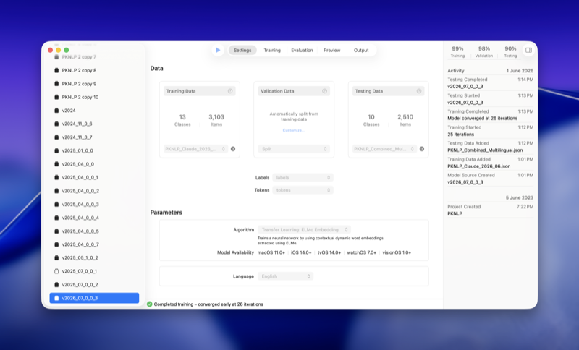Click Testing Completed activity entry

pos(491,83)
